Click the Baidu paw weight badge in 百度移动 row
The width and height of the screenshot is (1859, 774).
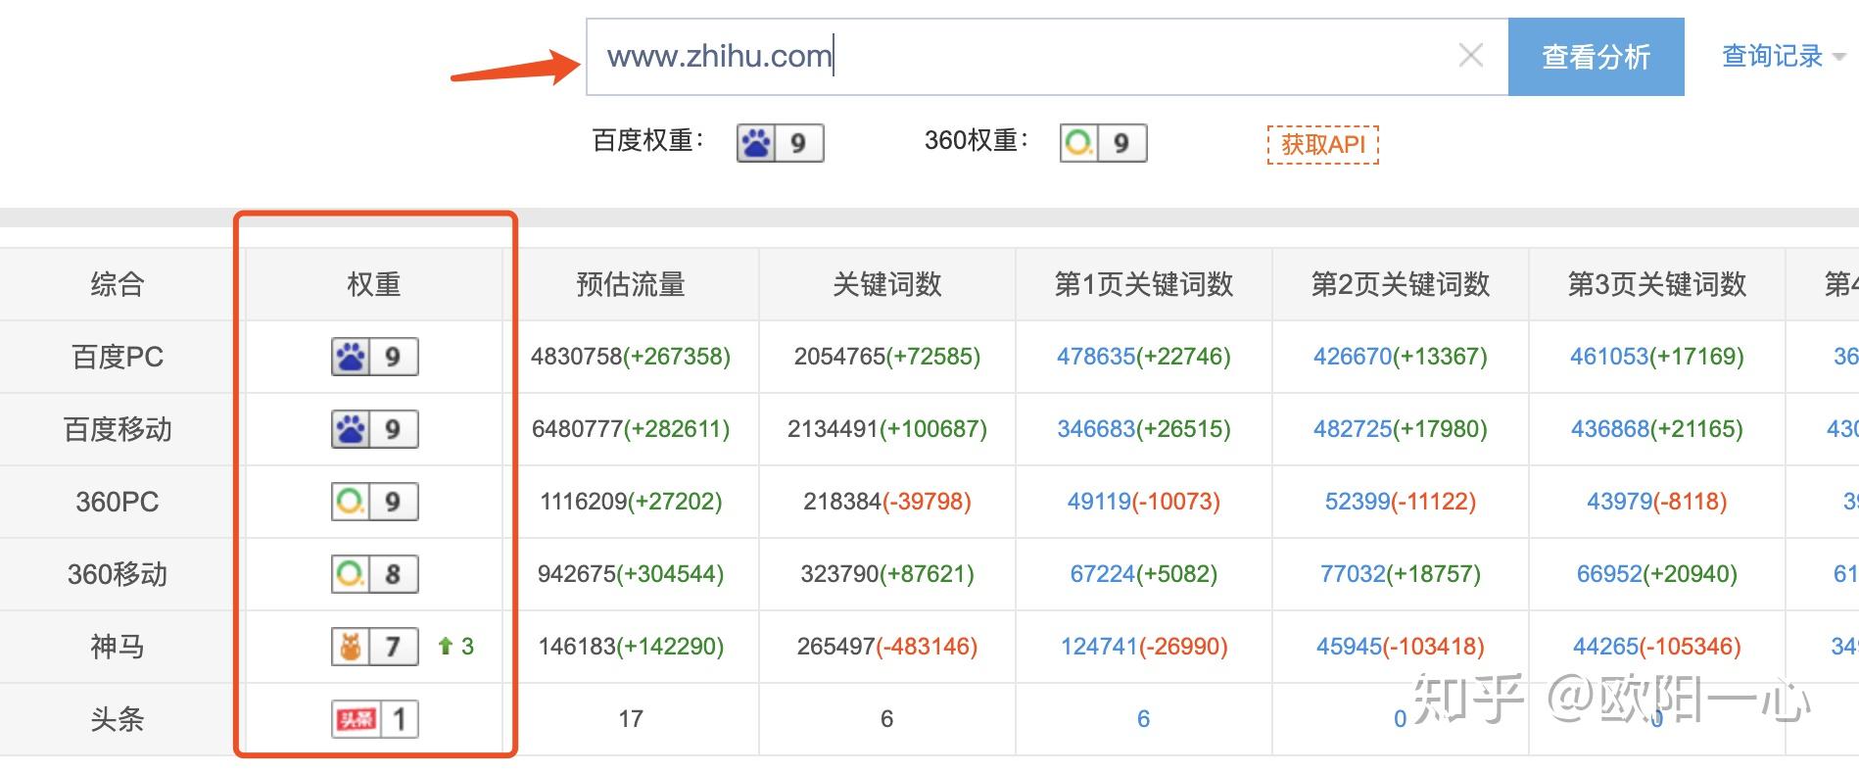[374, 429]
